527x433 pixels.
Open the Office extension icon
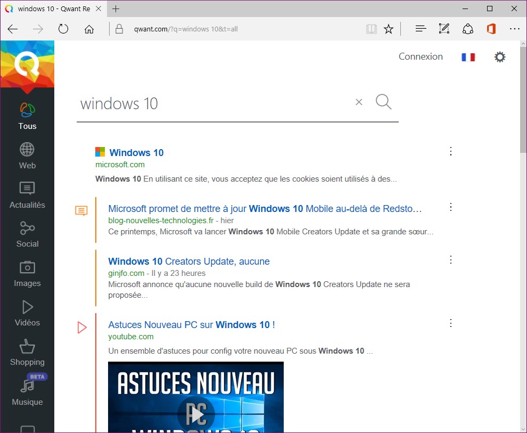tap(491, 29)
